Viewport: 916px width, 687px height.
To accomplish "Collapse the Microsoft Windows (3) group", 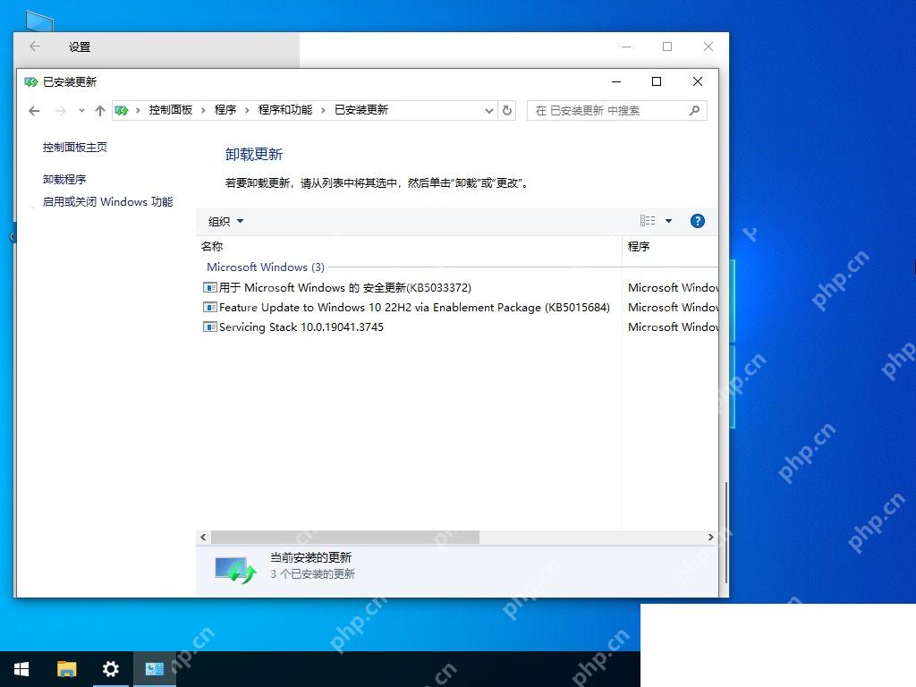I will (265, 267).
